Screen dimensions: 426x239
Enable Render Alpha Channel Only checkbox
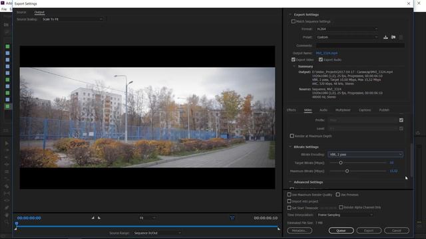pyautogui.click(x=341, y=207)
